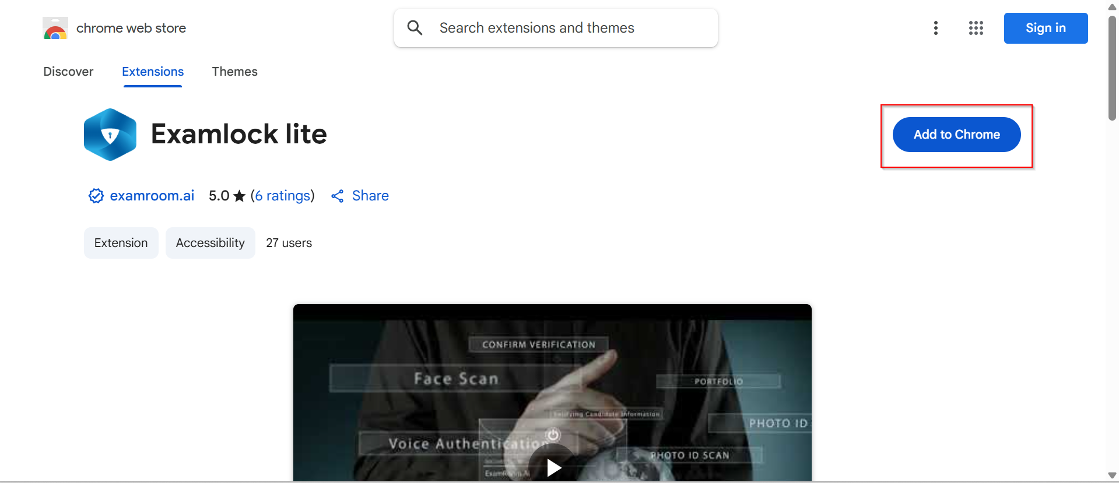The height and width of the screenshot is (483, 1119).
Task: Click the rating star icon
Action: pyautogui.click(x=239, y=196)
